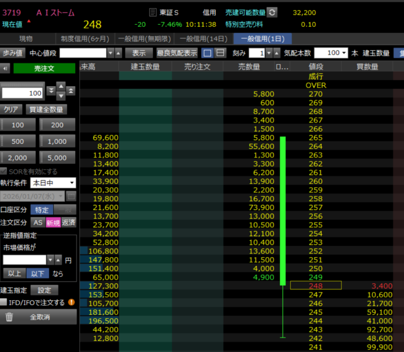404x352 pixels.
Task: Collapse the order panel with left arrow
Action: coord(6,68)
